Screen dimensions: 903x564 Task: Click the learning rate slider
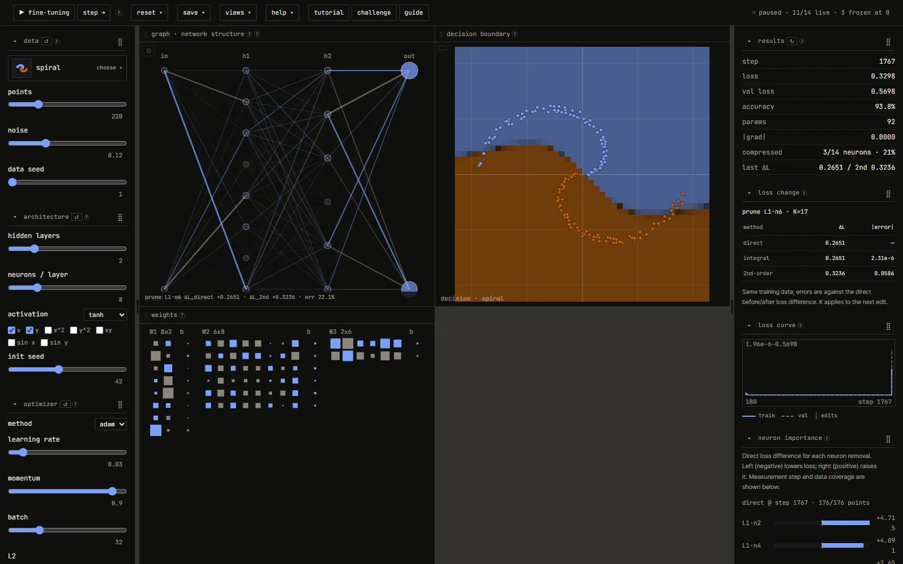click(x=67, y=452)
